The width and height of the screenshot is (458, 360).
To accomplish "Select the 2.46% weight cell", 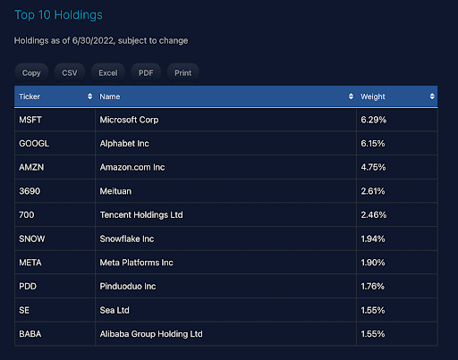I will point(397,214).
